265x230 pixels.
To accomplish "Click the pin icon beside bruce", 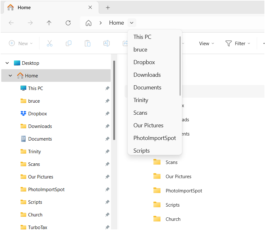I will (x=107, y=101).
